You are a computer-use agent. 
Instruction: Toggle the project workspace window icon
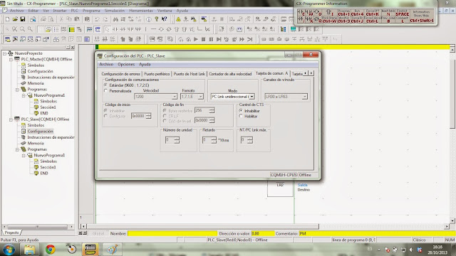(x=7, y=39)
